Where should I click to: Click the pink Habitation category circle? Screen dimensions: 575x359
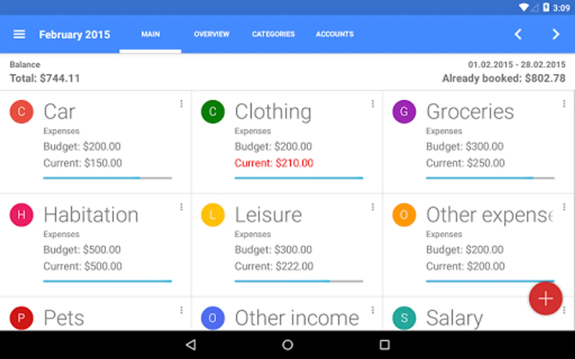coord(22,215)
